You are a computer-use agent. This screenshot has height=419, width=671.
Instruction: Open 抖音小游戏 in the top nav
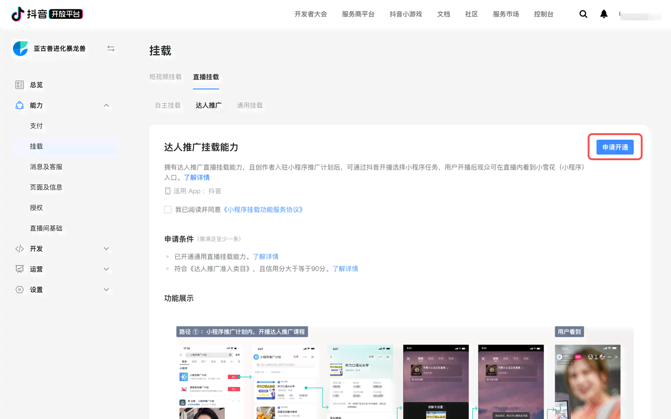(406, 14)
